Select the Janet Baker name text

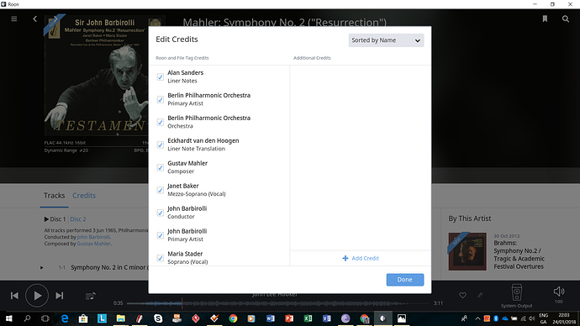pos(183,186)
